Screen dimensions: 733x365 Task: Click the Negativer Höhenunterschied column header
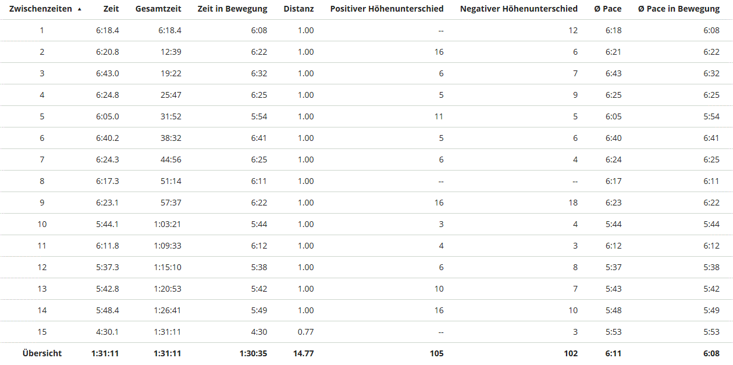point(518,9)
